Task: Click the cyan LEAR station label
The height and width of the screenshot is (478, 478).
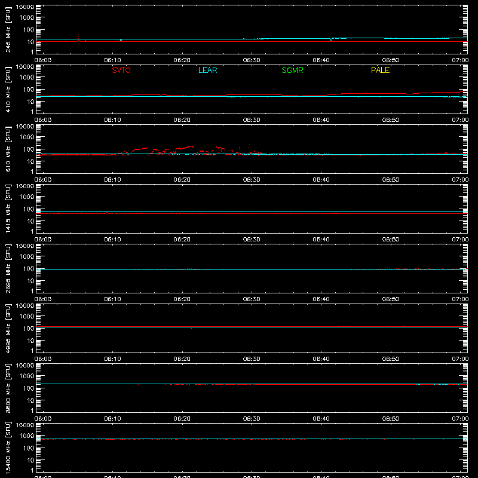Action: (207, 70)
